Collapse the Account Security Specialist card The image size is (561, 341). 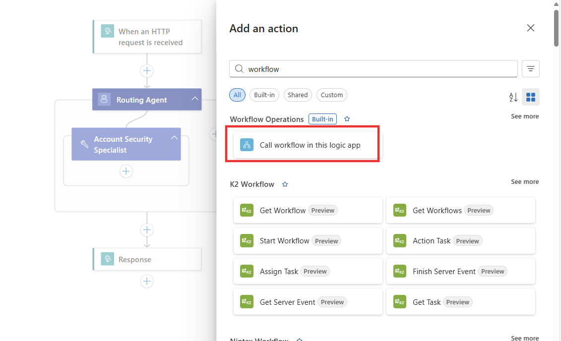174,137
